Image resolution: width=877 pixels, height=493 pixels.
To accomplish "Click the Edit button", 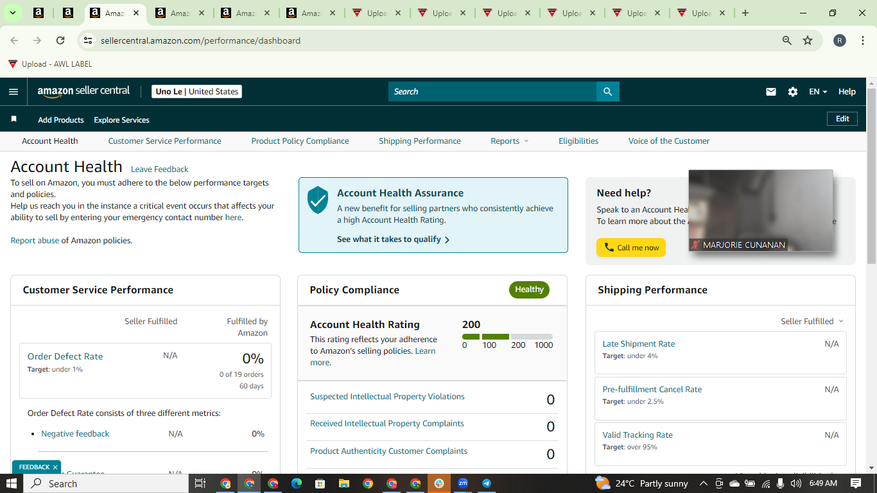I will [842, 119].
